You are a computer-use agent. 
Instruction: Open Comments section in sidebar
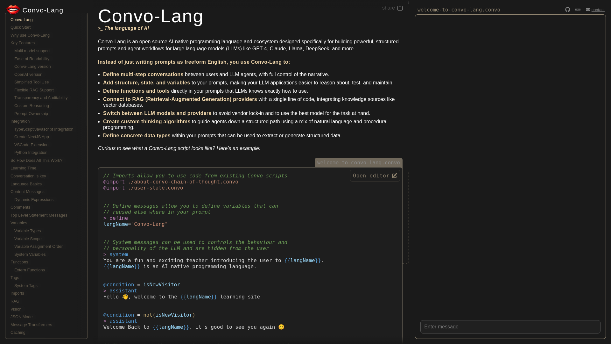point(20,207)
